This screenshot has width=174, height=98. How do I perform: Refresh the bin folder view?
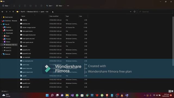(135, 12)
